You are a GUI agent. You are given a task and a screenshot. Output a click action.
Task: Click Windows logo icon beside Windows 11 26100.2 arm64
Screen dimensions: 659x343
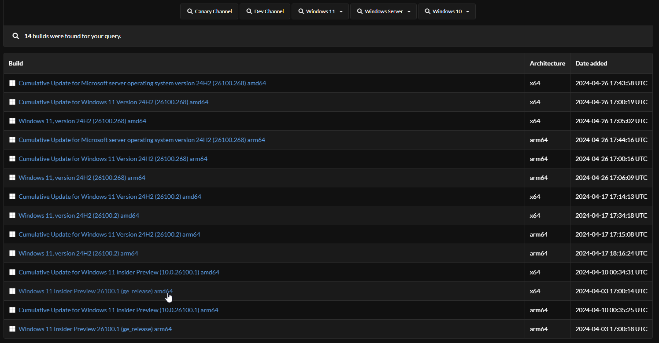(x=12, y=253)
